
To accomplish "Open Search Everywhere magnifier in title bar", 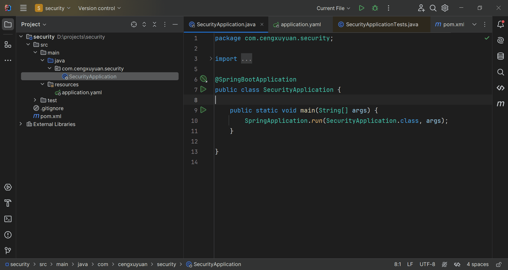I will pos(433,8).
